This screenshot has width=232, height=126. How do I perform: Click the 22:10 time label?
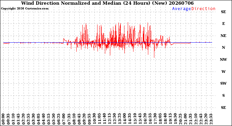pos(196,119)
